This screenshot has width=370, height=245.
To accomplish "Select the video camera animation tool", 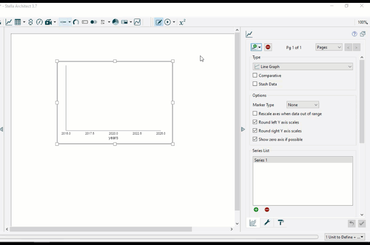I will tap(49, 22).
